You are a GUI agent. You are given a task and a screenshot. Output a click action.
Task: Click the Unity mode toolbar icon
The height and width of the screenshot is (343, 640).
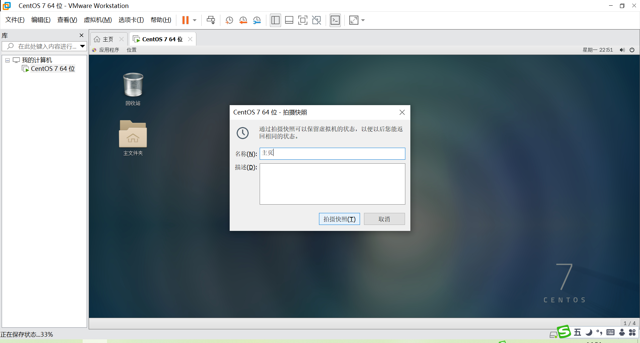pos(316,20)
